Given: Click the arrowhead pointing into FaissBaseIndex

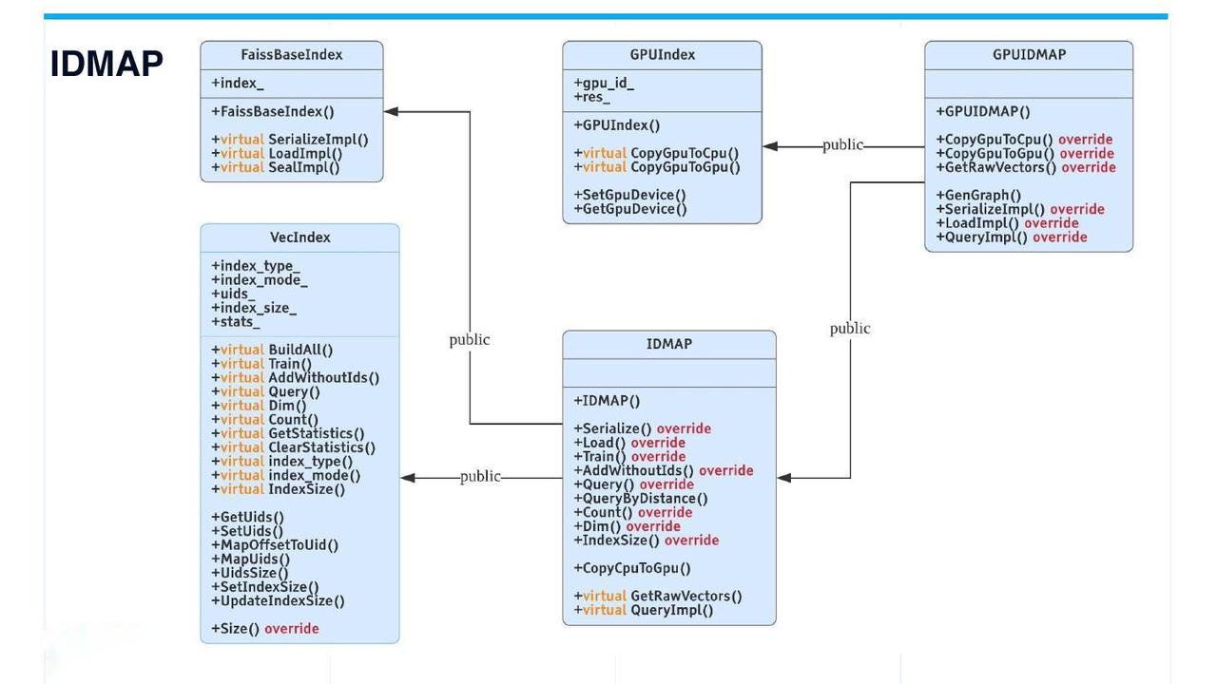Looking at the screenshot, I should point(391,111).
